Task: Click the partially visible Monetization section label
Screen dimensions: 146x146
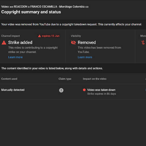Action: tap(143, 36)
